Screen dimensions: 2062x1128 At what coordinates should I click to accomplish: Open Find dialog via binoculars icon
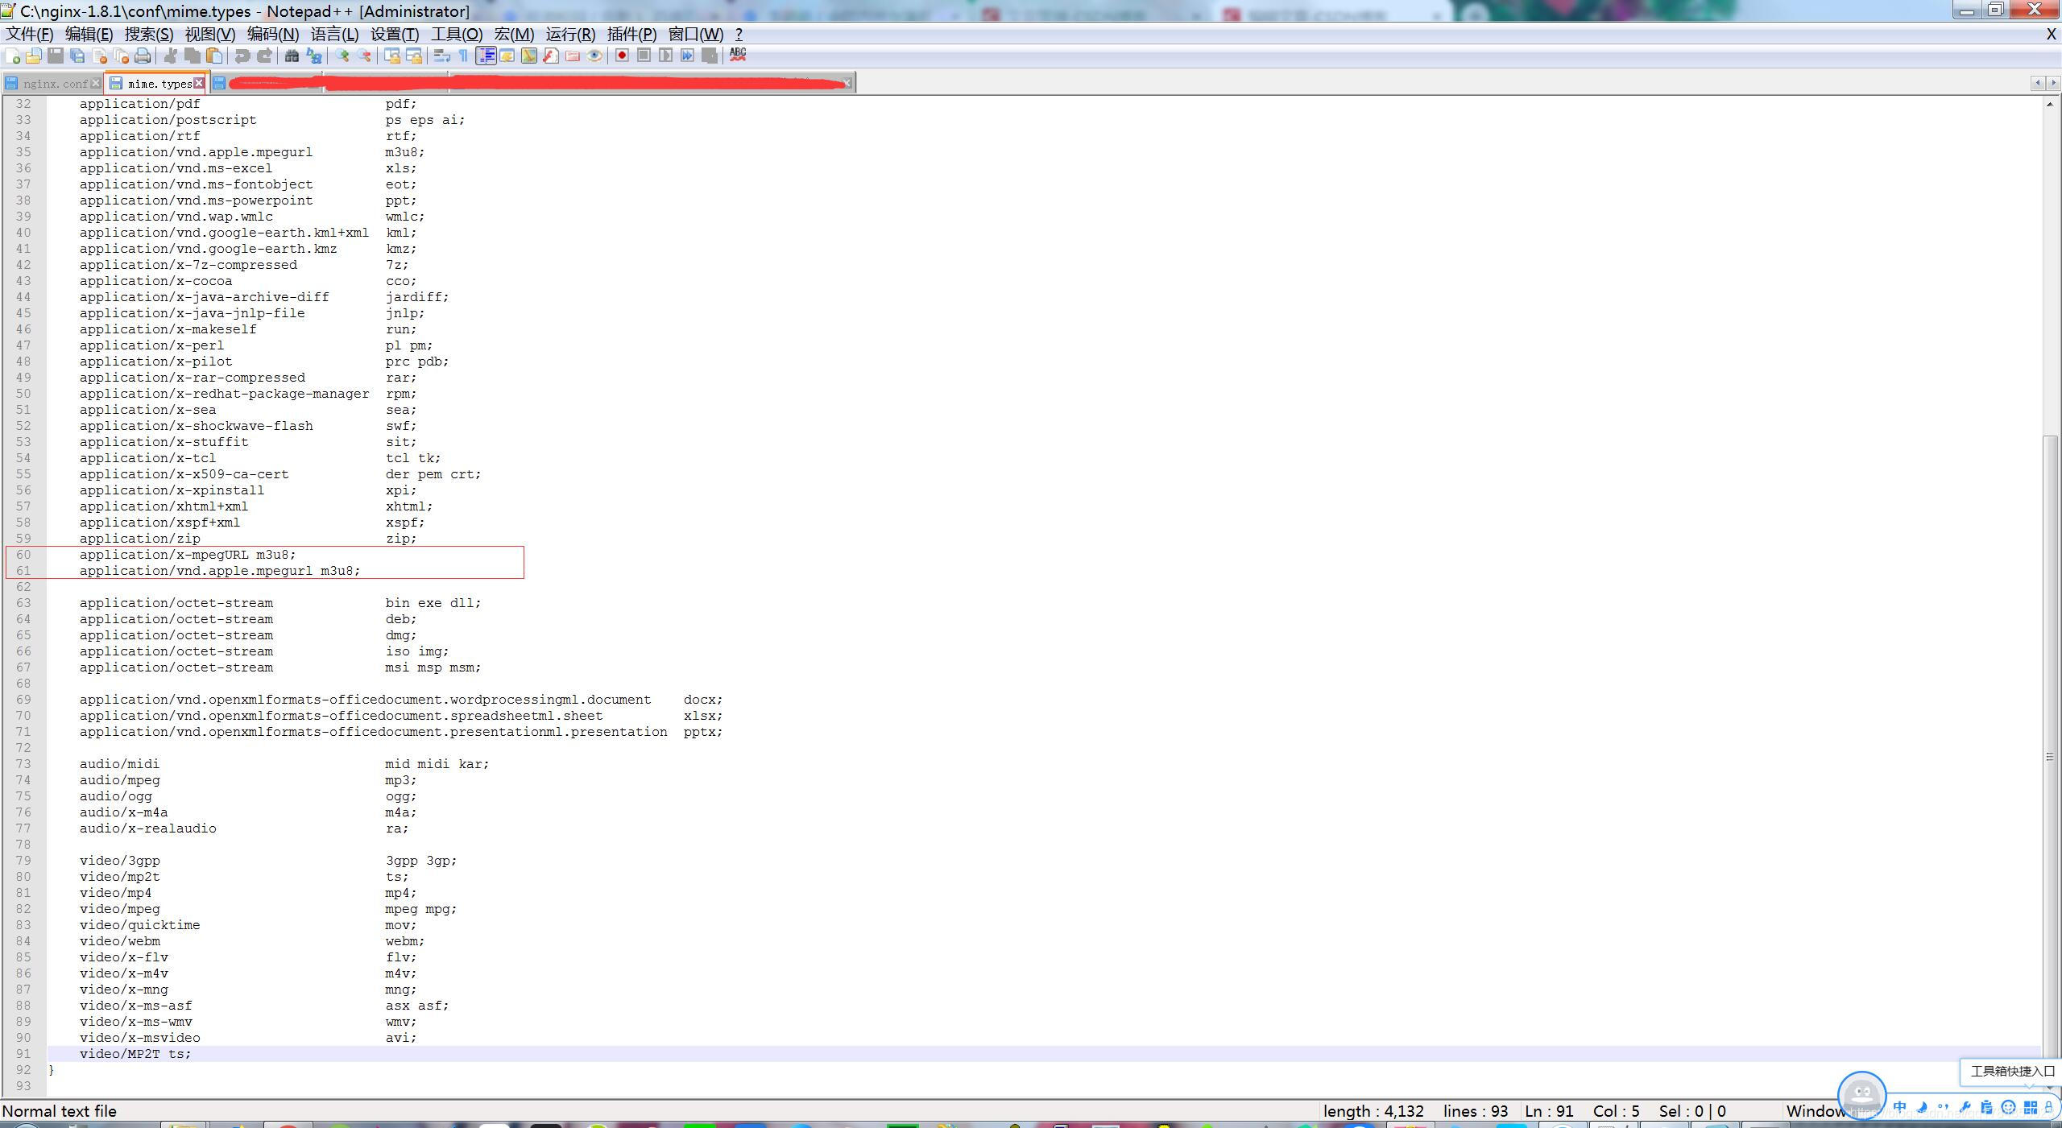pyautogui.click(x=292, y=56)
